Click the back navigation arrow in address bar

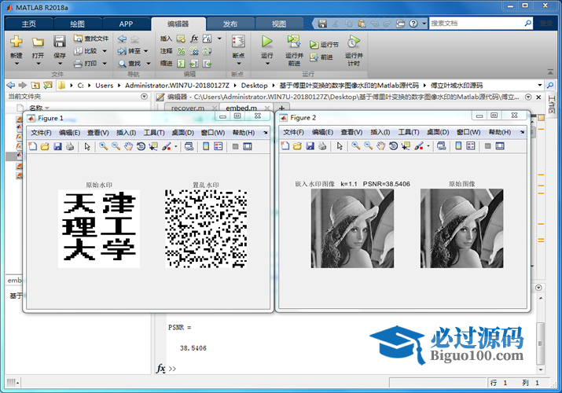(11, 85)
